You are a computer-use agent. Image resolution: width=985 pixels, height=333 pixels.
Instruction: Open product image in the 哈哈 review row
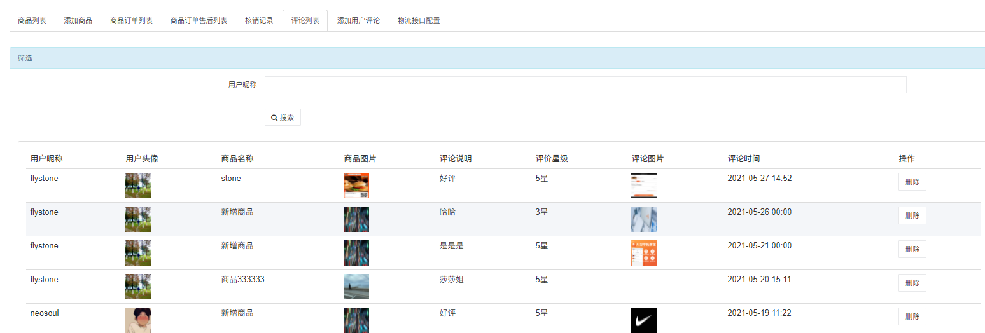pos(356,219)
